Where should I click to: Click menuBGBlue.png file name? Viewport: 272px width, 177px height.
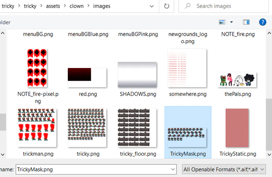[88, 34]
